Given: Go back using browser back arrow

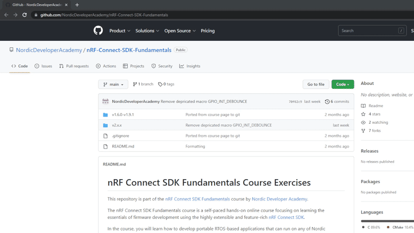Looking at the screenshot, I should (6, 15).
